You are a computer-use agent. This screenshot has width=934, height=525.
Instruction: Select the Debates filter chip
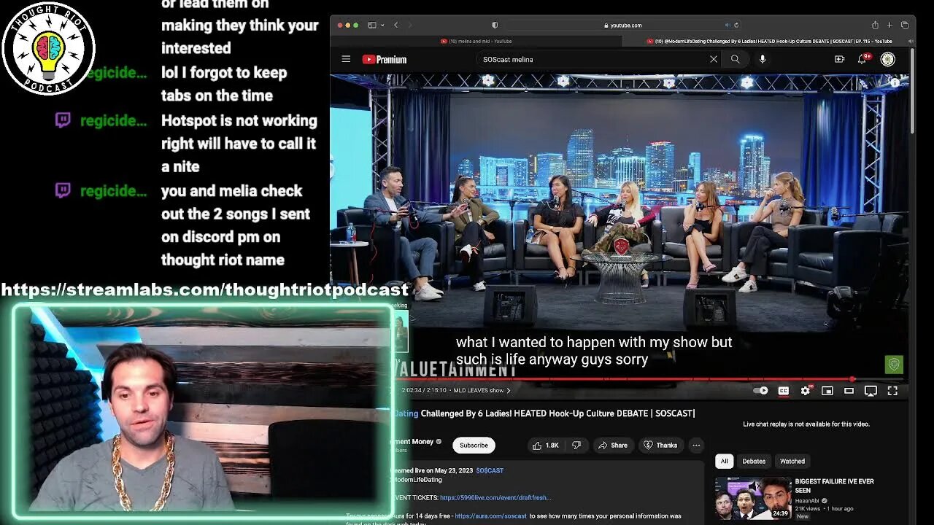coord(754,461)
